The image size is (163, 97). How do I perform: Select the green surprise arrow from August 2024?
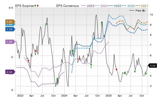click(x=91, y=66)
